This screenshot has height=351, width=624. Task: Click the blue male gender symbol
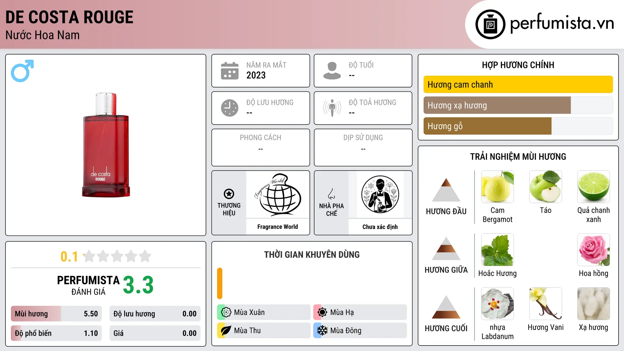pos(22,71)
